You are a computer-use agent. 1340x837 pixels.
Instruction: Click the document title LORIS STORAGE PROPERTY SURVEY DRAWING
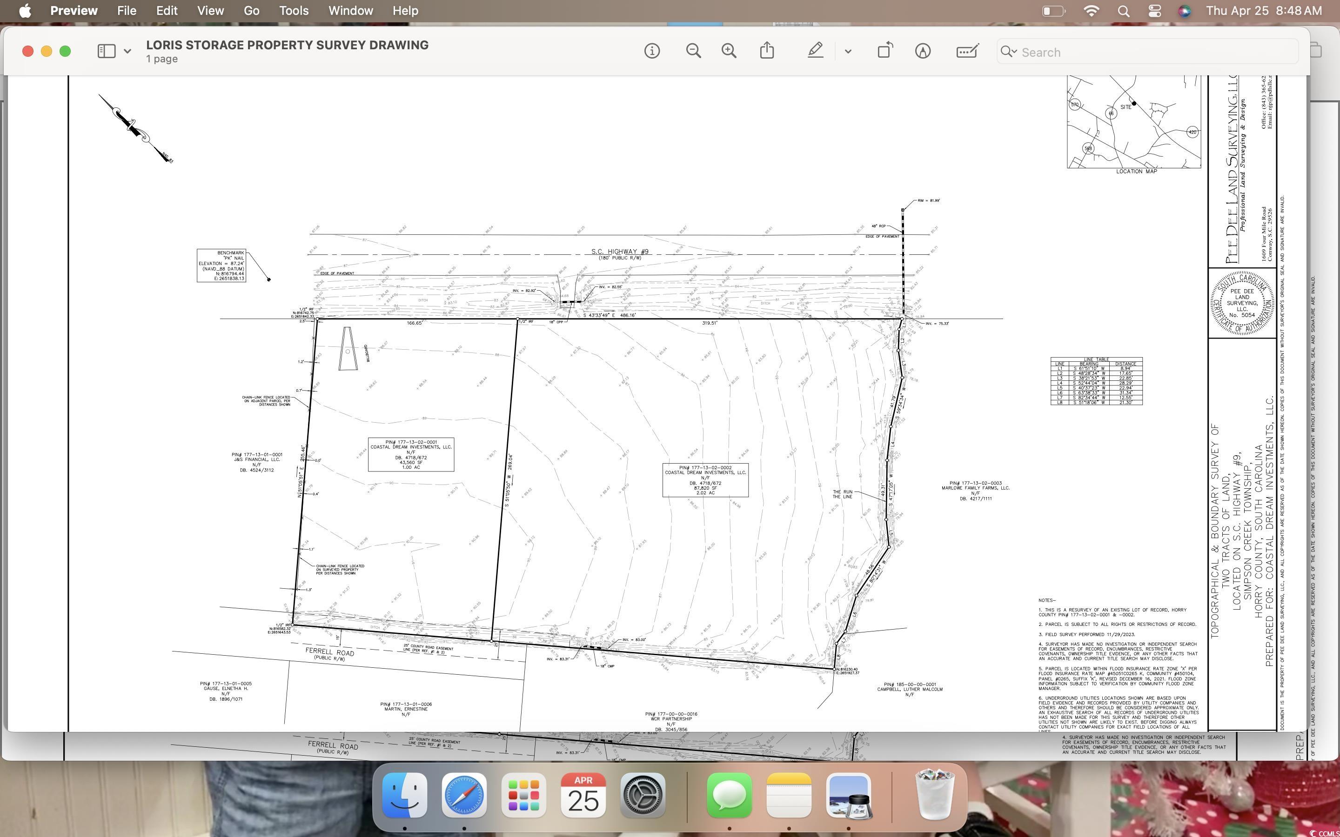coord(288,45)
